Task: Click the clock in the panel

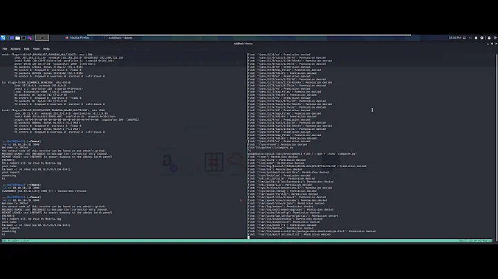Action: tap(454, 38)
